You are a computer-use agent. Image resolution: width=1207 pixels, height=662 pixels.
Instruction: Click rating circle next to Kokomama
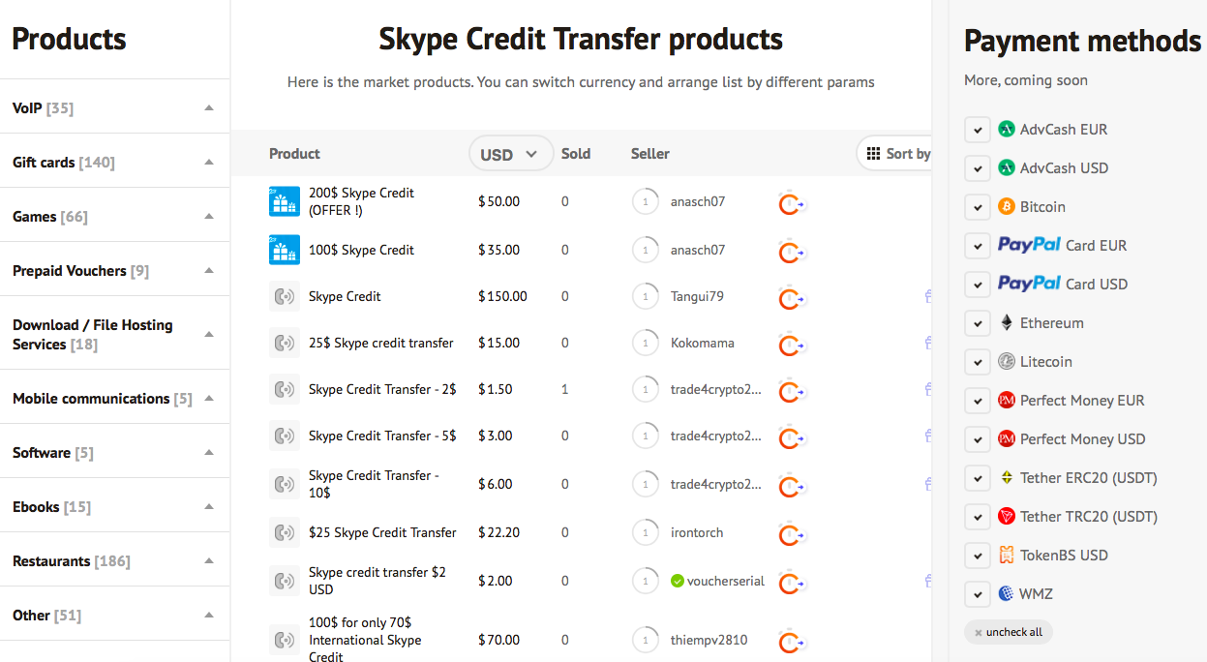[x=646, y=343]
